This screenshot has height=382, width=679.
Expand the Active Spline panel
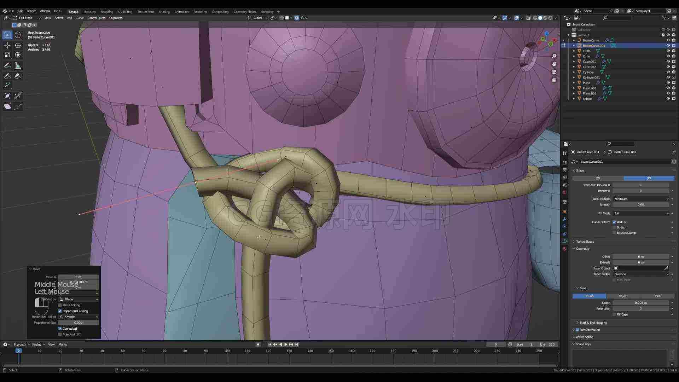(x=584, y=337)
